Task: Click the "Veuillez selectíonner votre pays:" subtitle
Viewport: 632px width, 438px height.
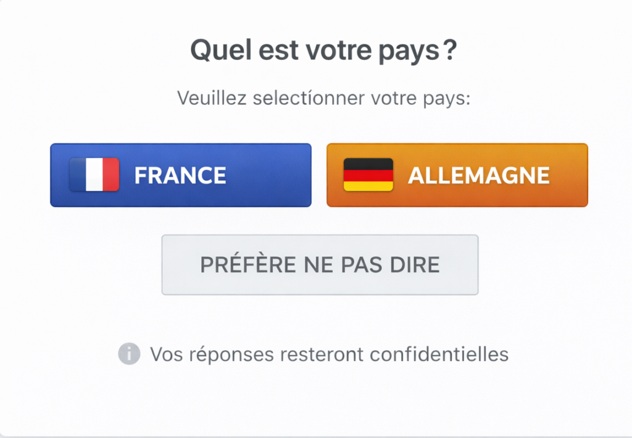Action: tap(323, 98)
